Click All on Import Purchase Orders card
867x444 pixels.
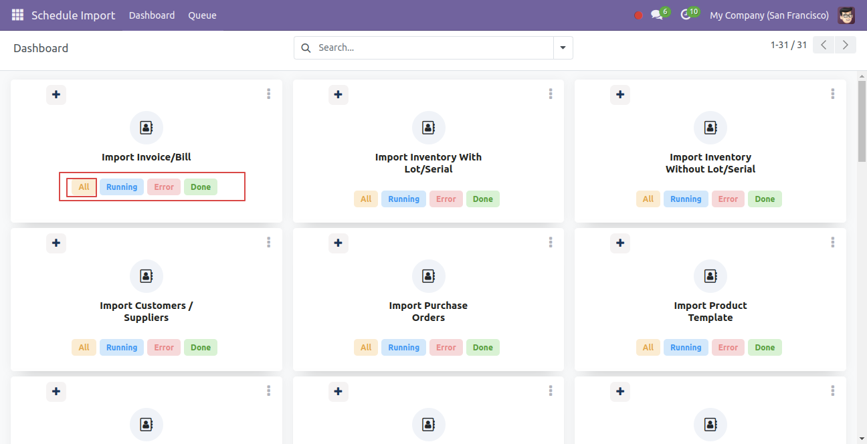[366, 348]
